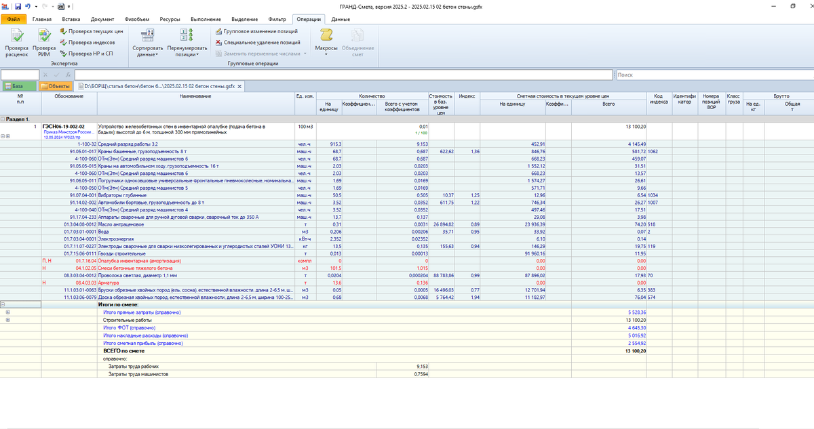This screenshot has height=429, width=814.
Task: Select the Масло антраценовое row
Action: coord(407,224)
